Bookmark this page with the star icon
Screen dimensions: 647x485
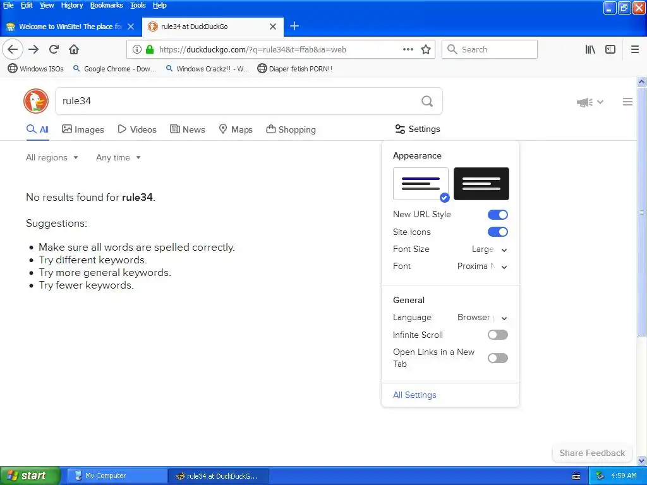(426, 49)
